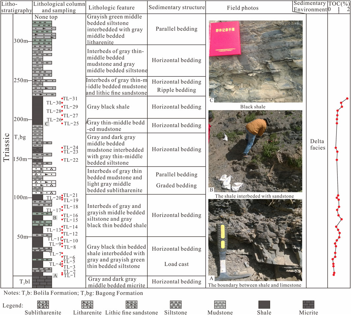The width and height of the screenshot is (351, 315).
Task: Click marker C in the lithological column
Action: [46, 124]
